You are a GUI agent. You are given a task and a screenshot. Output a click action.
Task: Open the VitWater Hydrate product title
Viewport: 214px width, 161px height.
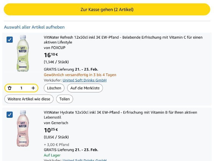coord(120,115)
